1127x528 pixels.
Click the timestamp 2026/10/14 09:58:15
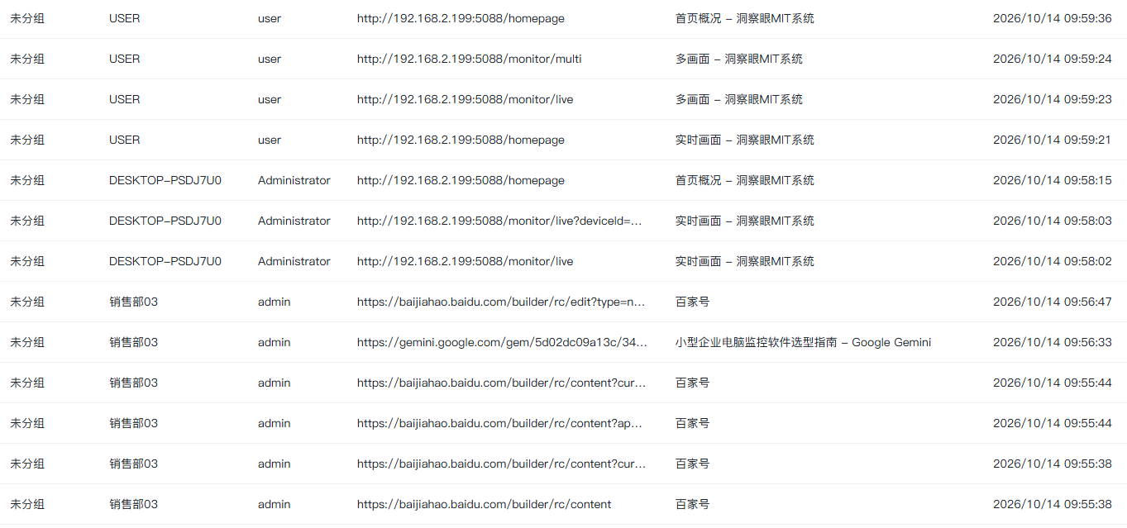(1052, 180)
